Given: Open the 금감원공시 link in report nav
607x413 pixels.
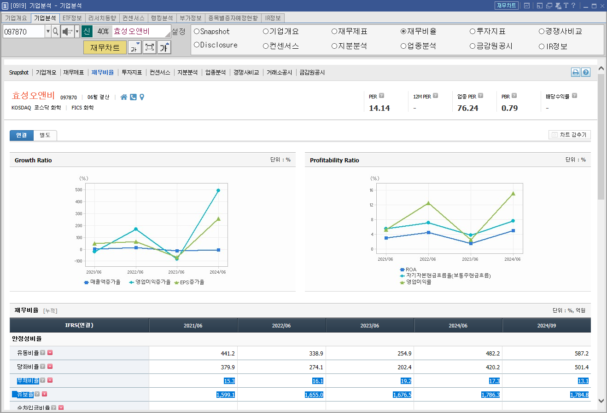Looking at the screenshot, I should tap(312, 73).
